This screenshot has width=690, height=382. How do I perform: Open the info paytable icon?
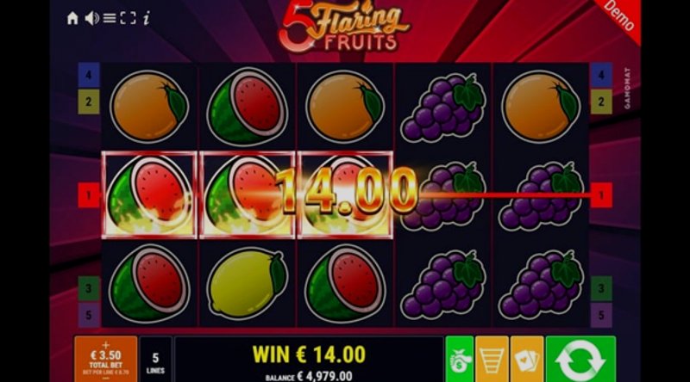coord(147,18)
